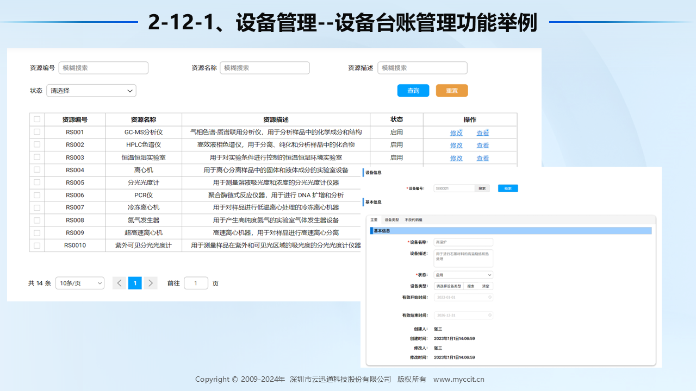This screenshot has width=696, height=391.
Task: Click the next page arrow in pagination
Action: (x=151, y=283)
